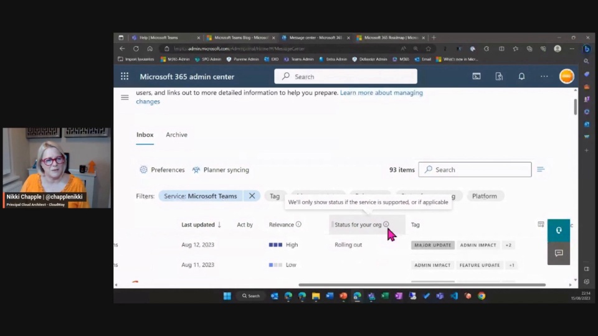The image size is (598, 336).
Task: Open File Explorer from taskbar
Action: (x=316, y=296)
